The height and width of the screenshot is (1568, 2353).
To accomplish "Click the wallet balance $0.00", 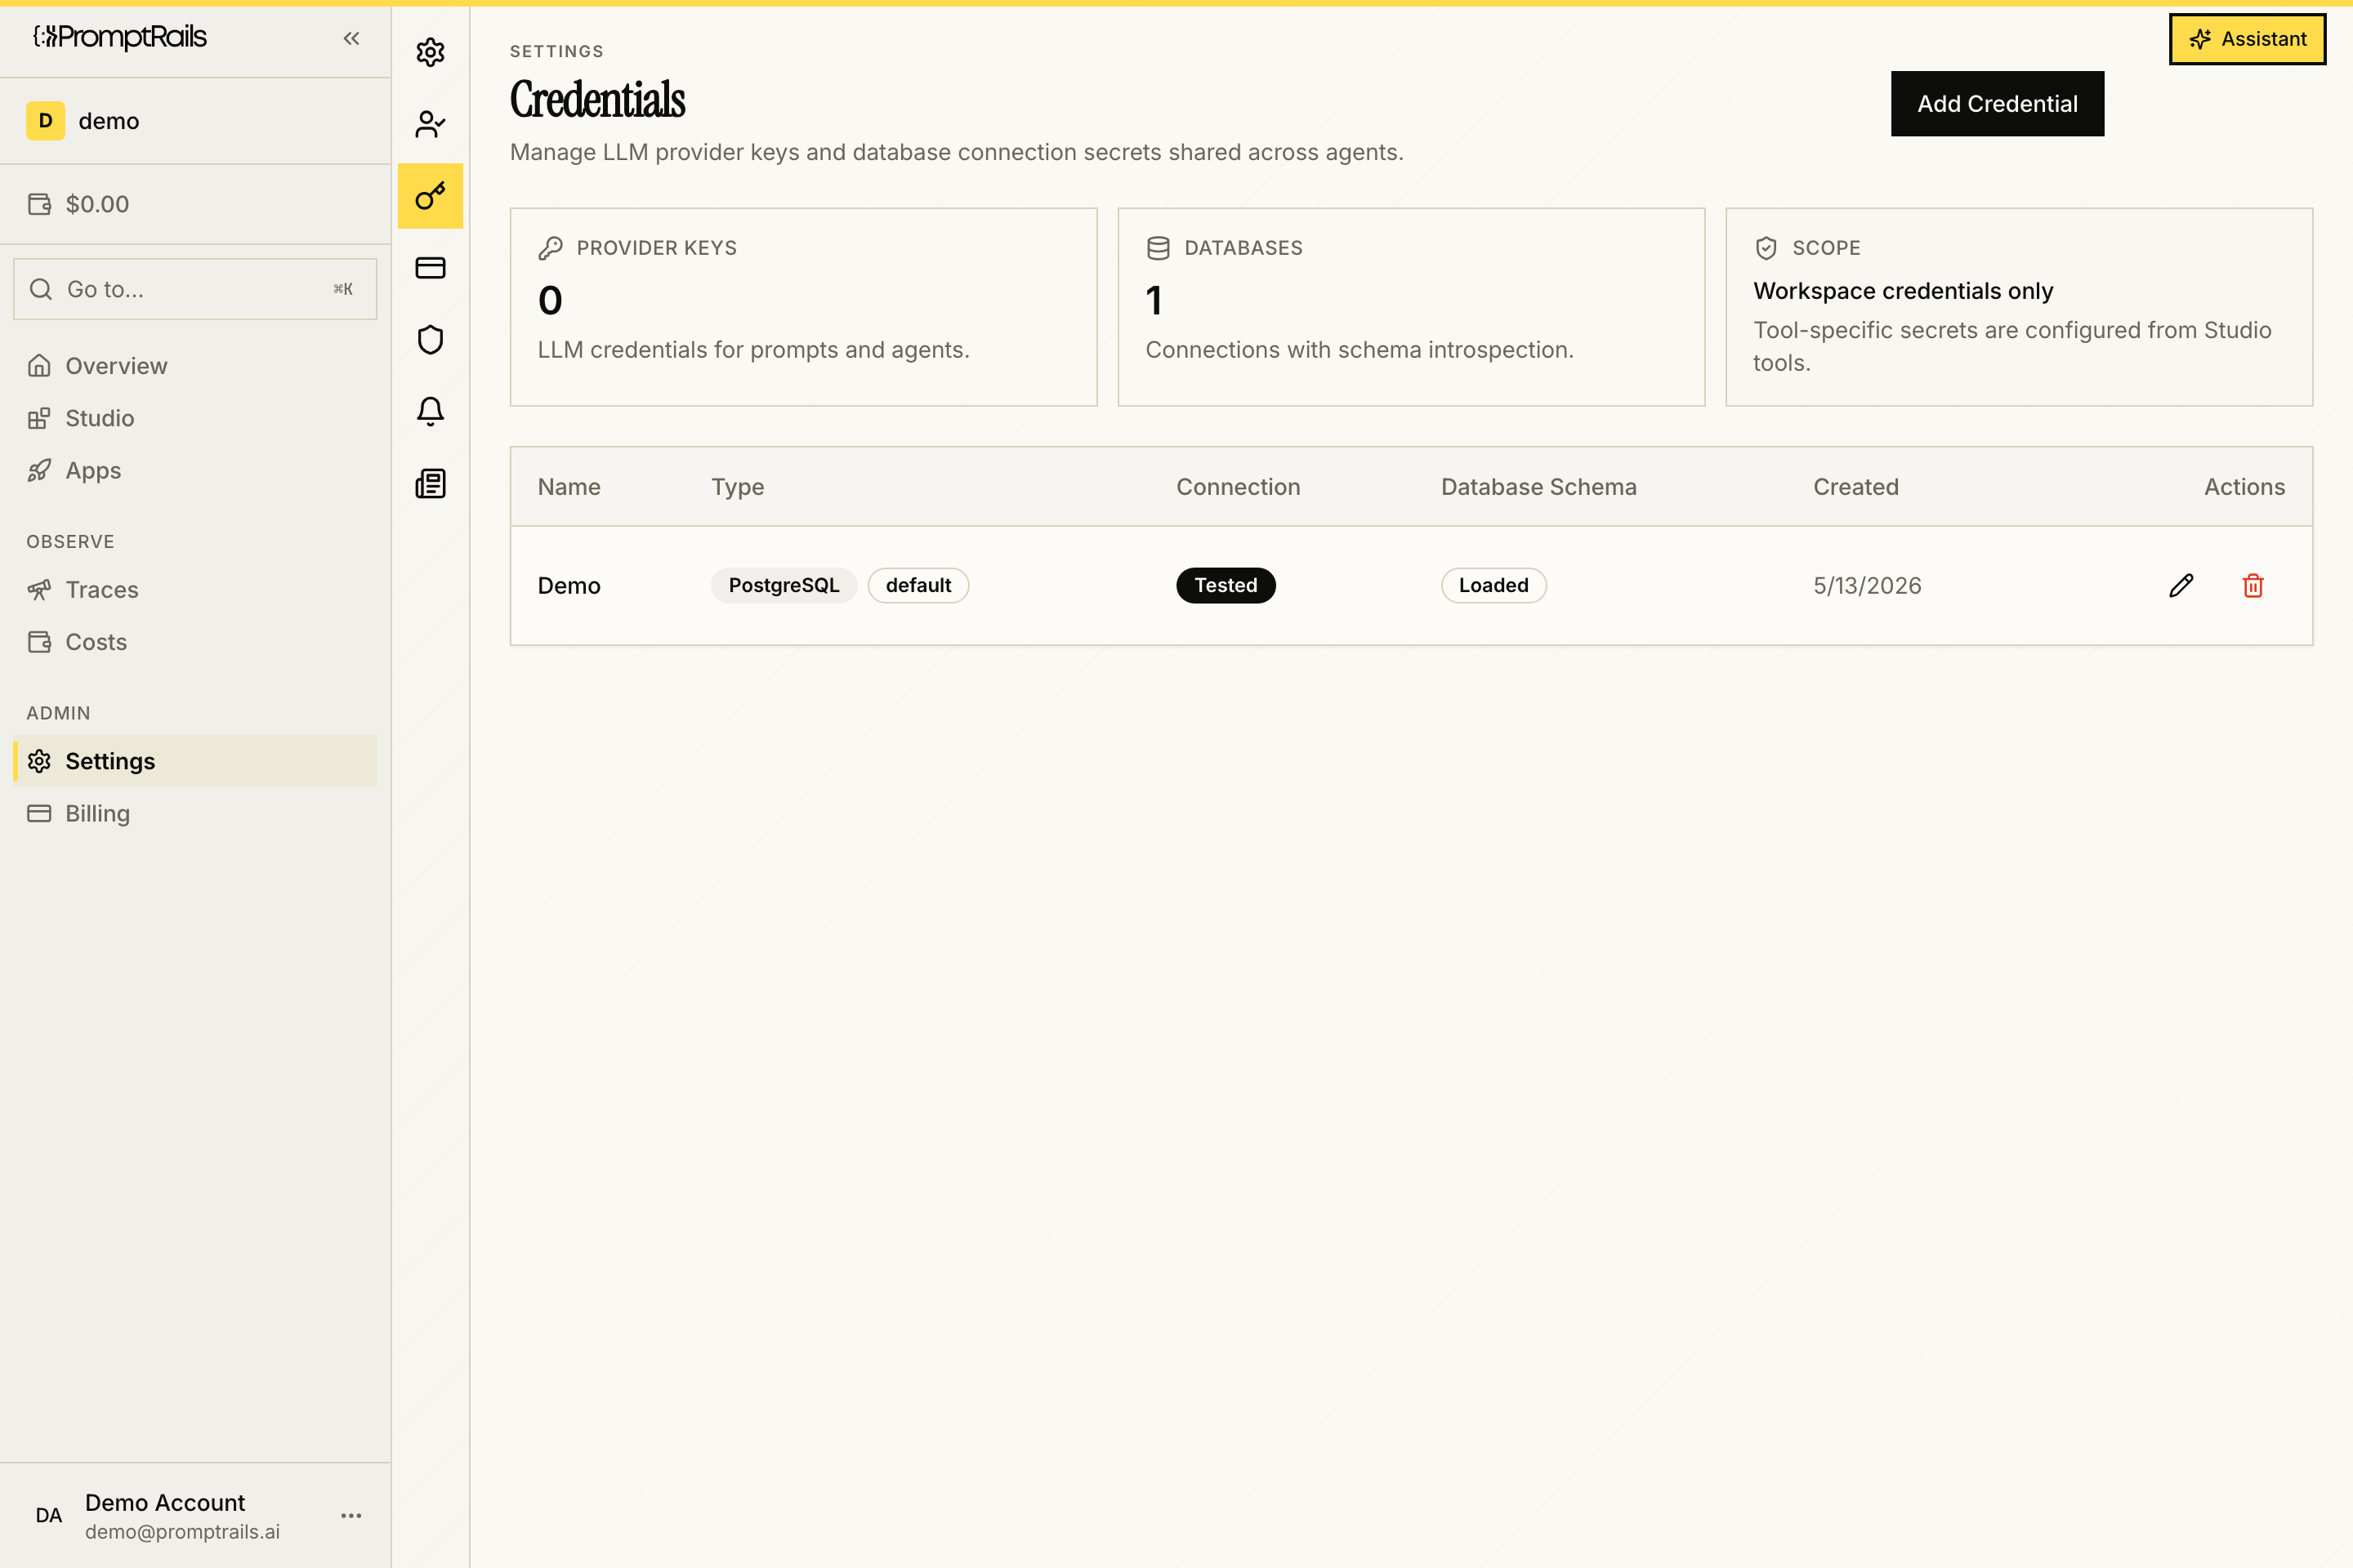I will (x=97, y=204).
